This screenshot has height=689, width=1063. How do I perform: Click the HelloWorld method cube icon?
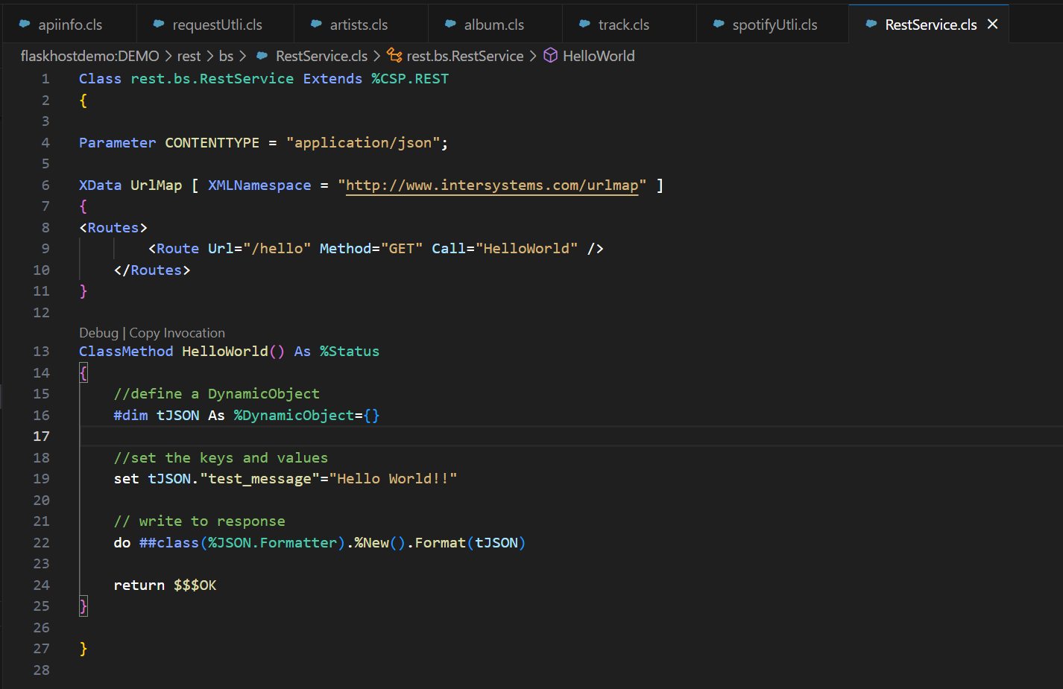tap(550, 56)
